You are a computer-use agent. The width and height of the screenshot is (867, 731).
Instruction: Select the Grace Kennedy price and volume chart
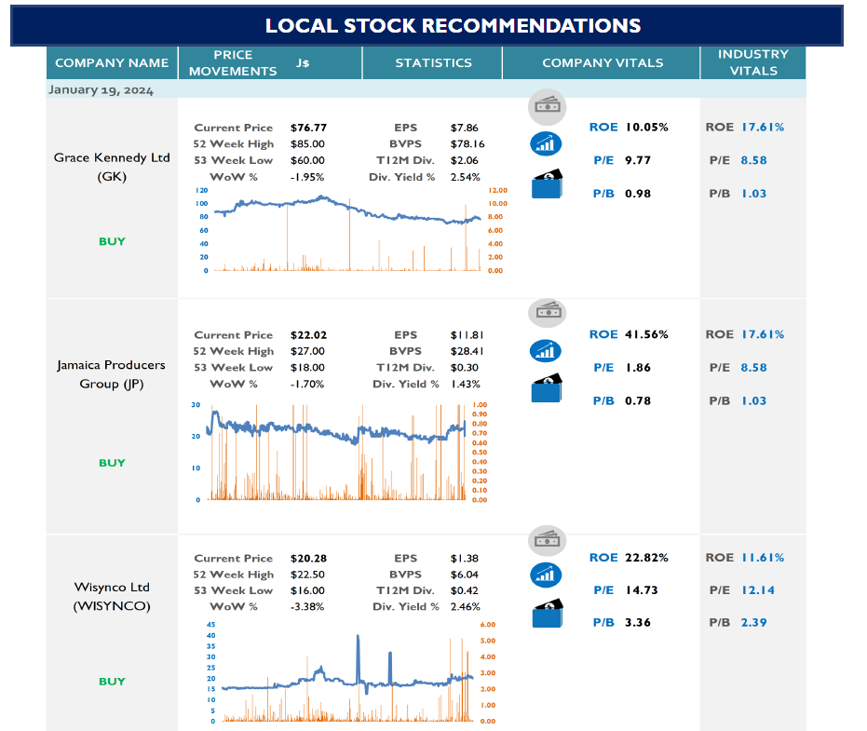pos(351,230)
